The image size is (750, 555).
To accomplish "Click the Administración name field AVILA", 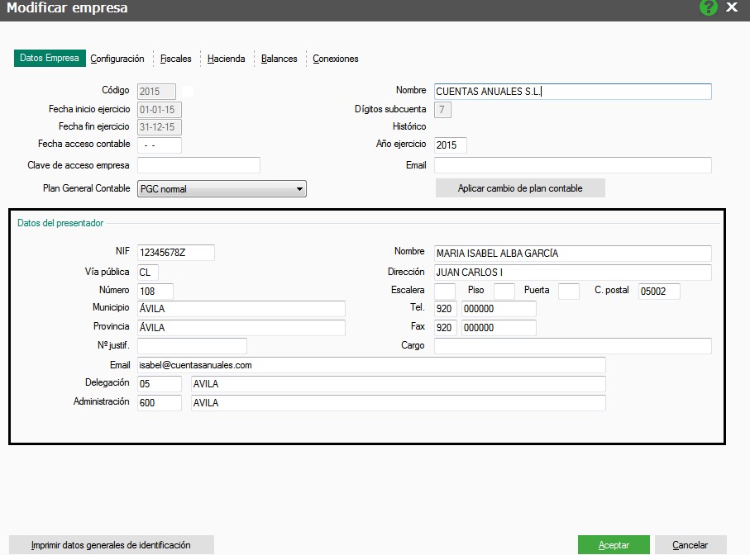I will click(x=398, y=403).
